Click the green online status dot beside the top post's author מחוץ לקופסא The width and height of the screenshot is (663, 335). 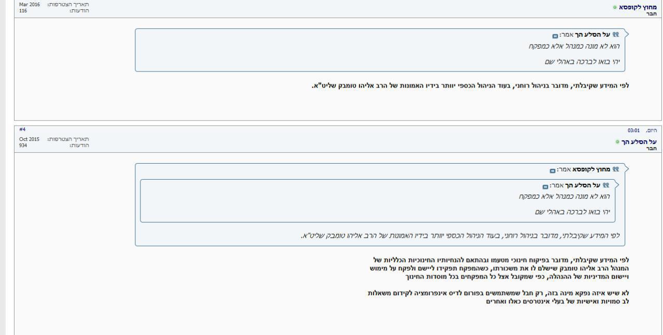tap(615, 7)
